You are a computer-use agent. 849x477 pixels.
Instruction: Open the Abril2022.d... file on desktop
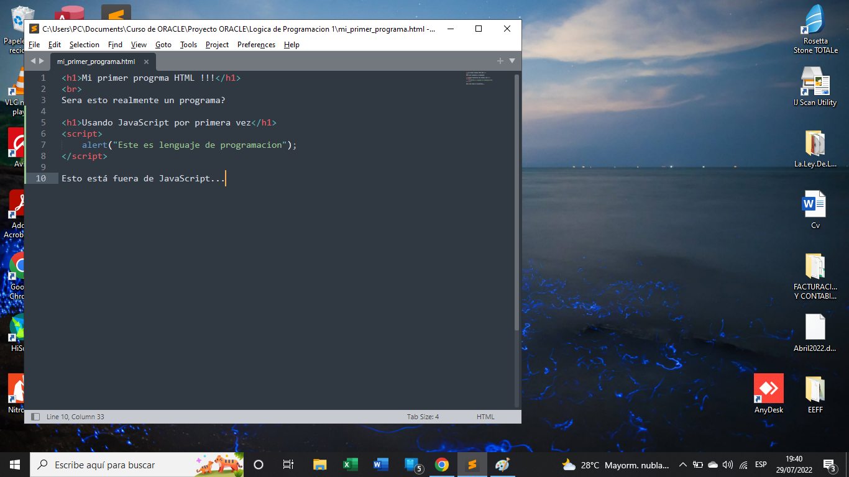click(815, 333)
